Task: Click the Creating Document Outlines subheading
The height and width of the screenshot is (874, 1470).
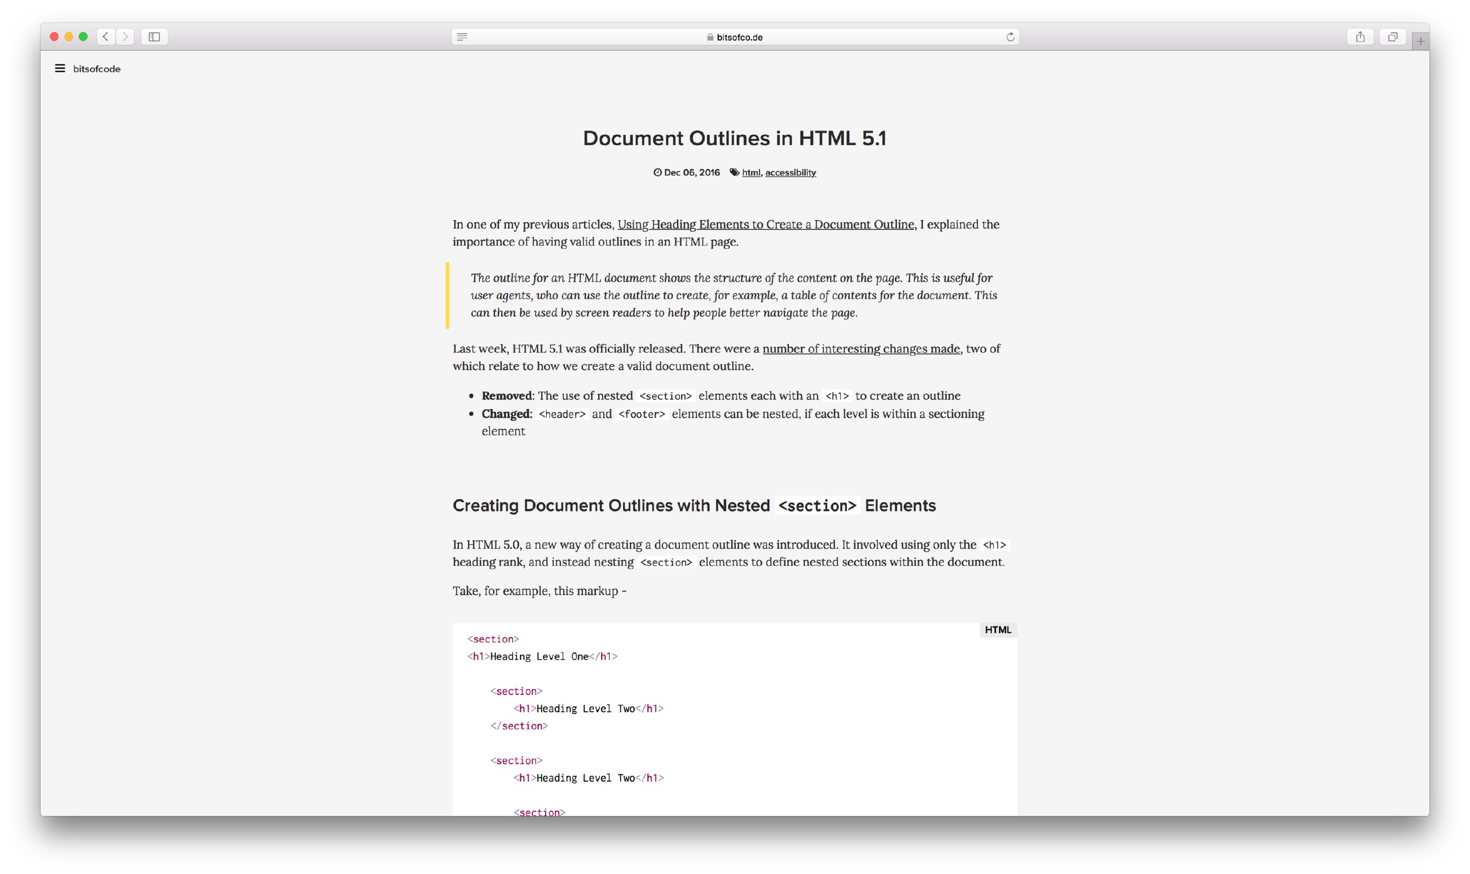Action: click(694, 506)
